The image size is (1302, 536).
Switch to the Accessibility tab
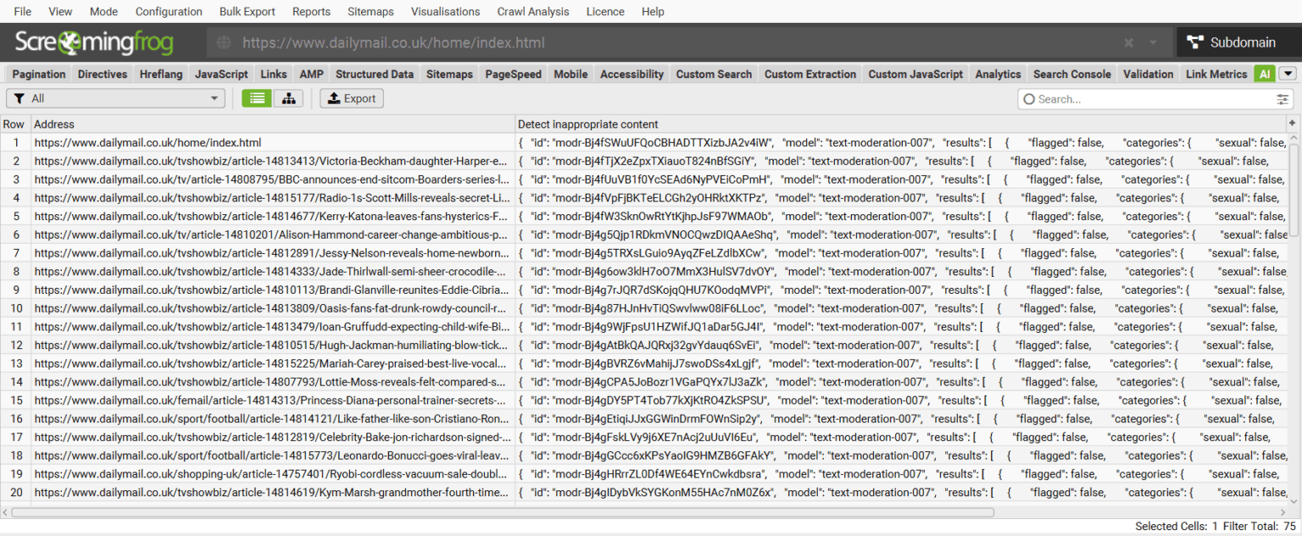pyautogui.click(x=632, y=75)
